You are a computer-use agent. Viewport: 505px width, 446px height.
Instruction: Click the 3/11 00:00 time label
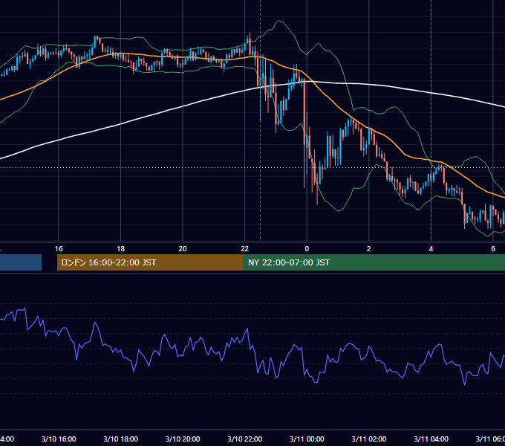click(307, 439)
